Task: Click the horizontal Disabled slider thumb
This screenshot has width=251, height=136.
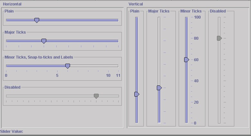Action: (96, 96)
